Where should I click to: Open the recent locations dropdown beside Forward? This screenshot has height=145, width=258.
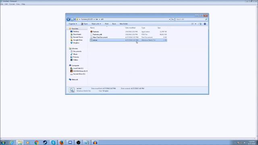pyautogui.click(x=75, y=19)
